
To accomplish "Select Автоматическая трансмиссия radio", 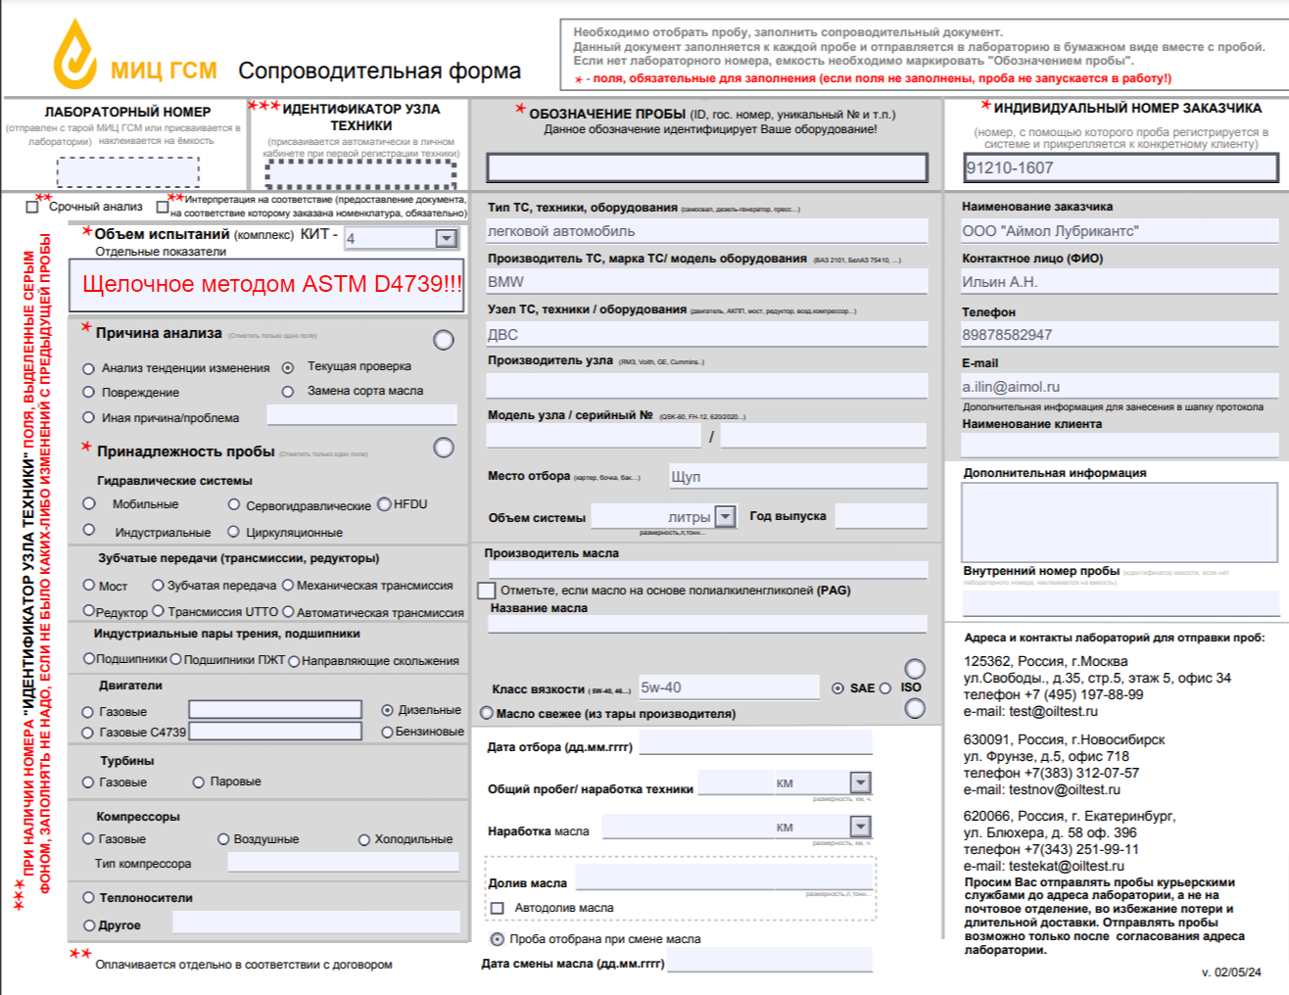I will 288,611.
